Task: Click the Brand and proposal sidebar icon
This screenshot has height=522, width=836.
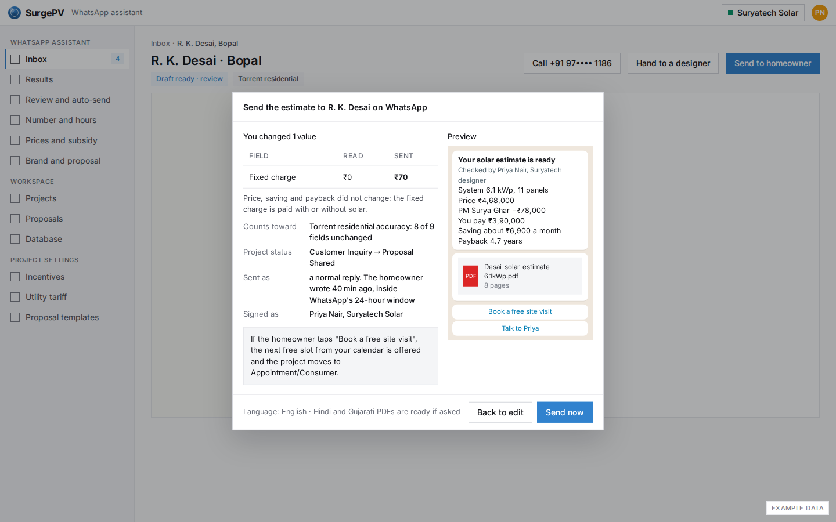Action: click(15, 161)
